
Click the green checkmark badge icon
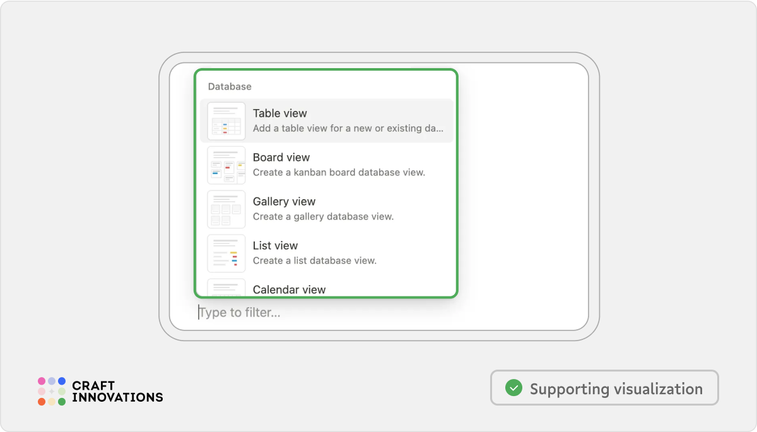[513, 388]
